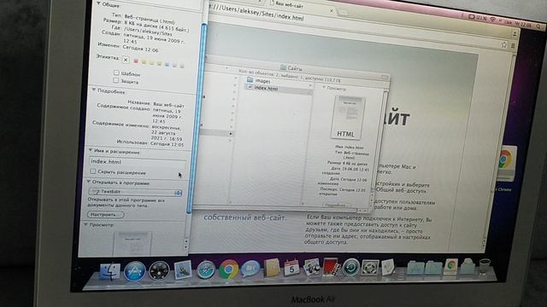
Task: Apply the green label color
Action: (x=159, y=63)
